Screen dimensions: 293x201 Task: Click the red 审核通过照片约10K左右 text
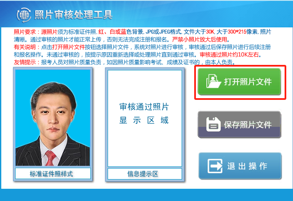pyautogui.click(x=229, y=55)
